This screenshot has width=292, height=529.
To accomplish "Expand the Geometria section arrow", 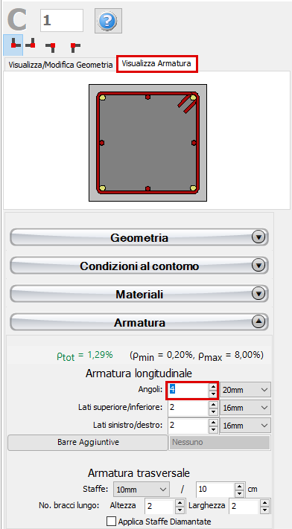I will [x=258, y=237].
